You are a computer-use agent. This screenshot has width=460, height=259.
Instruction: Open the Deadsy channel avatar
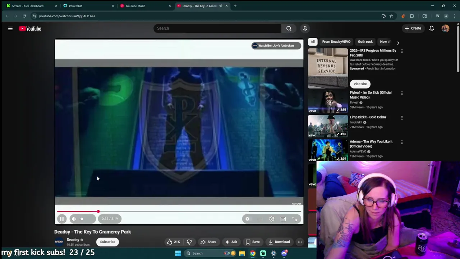(59, 242)
